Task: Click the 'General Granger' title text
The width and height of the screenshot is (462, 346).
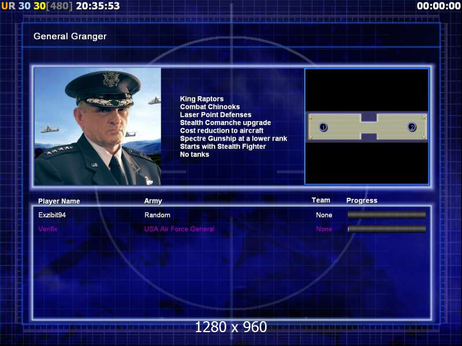Action: tap(70, 36)
